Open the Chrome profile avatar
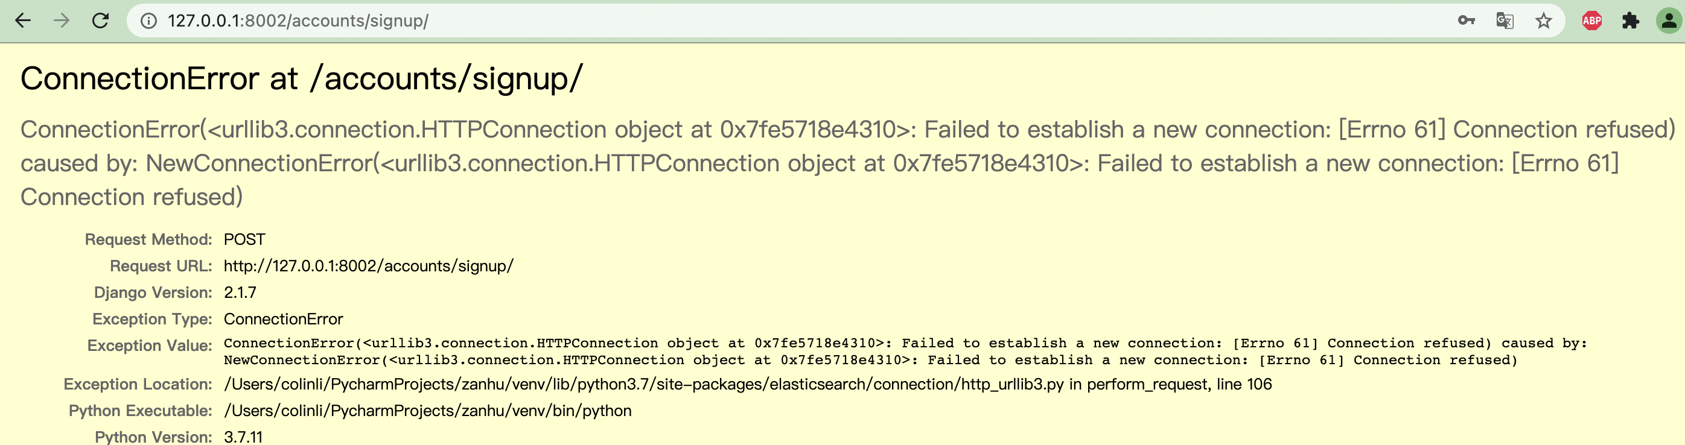 (x=1669, y=21)
